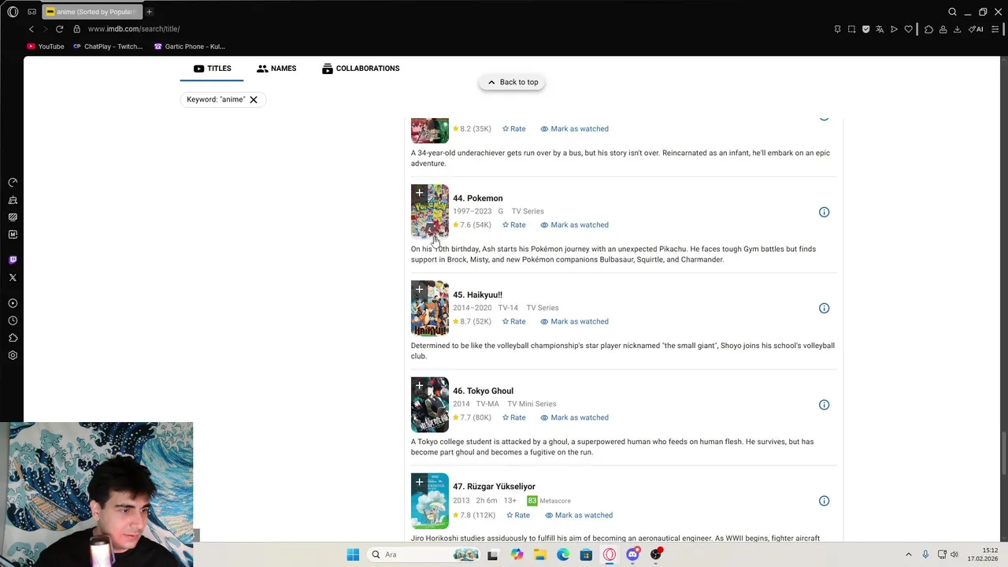Open Discord from the taskbar
The image size is (1008, 567).
(632, 554)
